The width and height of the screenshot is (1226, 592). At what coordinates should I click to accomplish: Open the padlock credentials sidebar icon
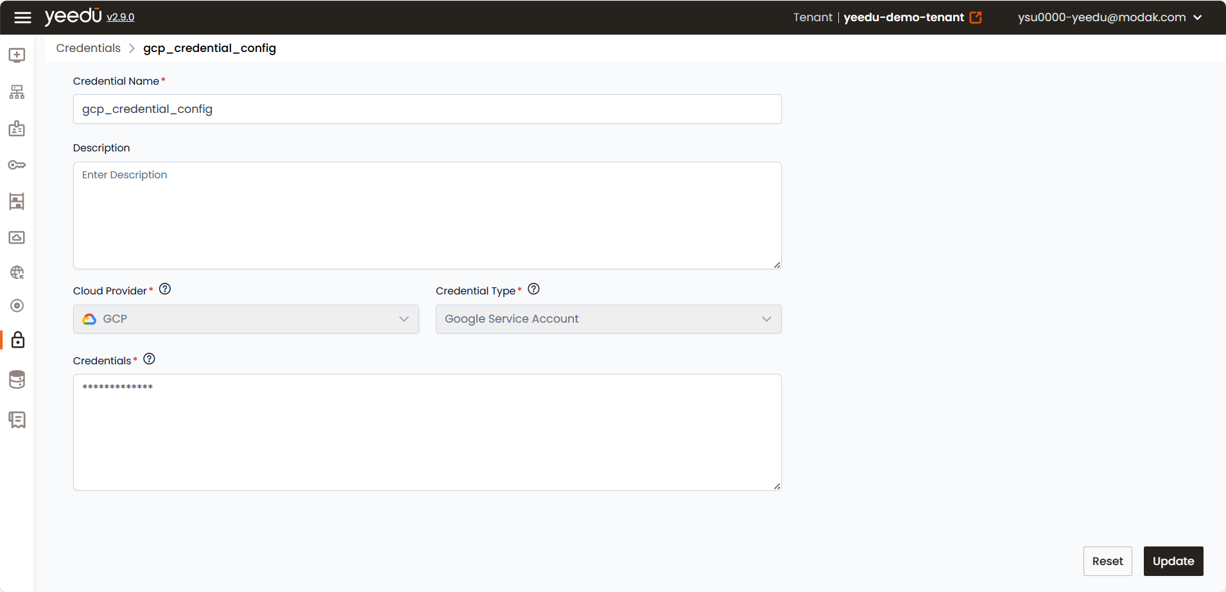[18, 340]
